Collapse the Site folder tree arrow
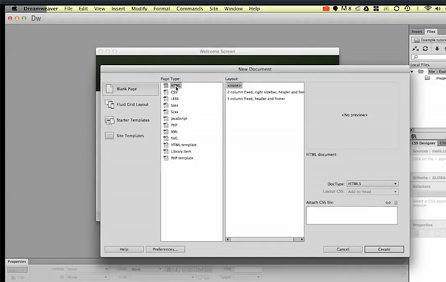446x282 pixels. pyautogui.click(x=412, y=72)
